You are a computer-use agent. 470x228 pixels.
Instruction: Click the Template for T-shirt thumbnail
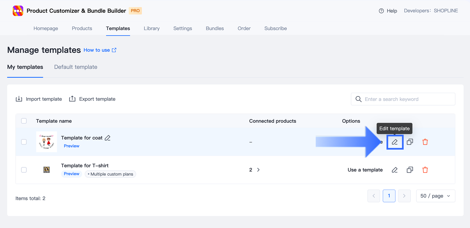[47, 170]
